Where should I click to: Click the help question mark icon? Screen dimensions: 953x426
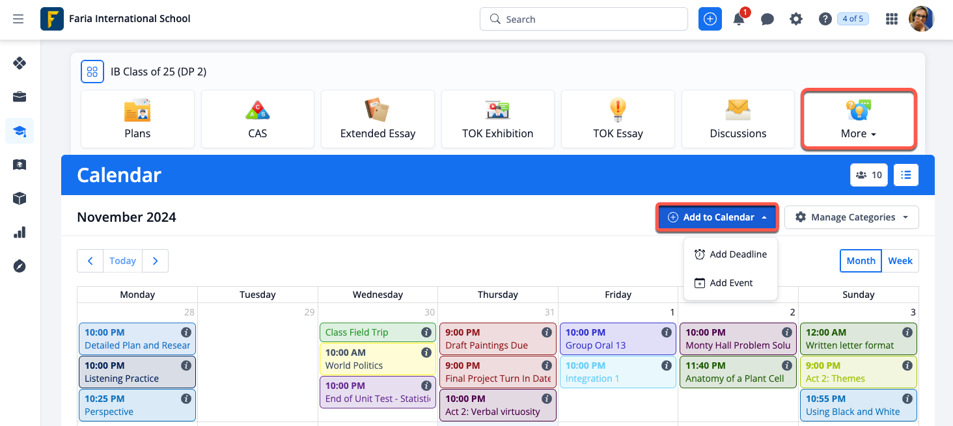(825, 20)
